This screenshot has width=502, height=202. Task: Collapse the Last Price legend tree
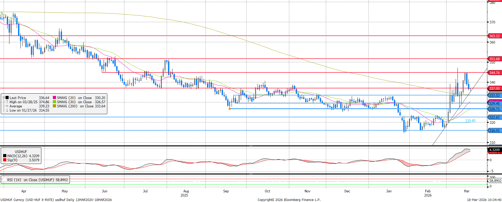(4, 98)
